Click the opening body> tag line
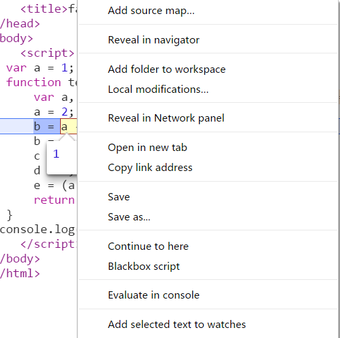The width and height of the screenshot is (340, 338). pos(17,38)
